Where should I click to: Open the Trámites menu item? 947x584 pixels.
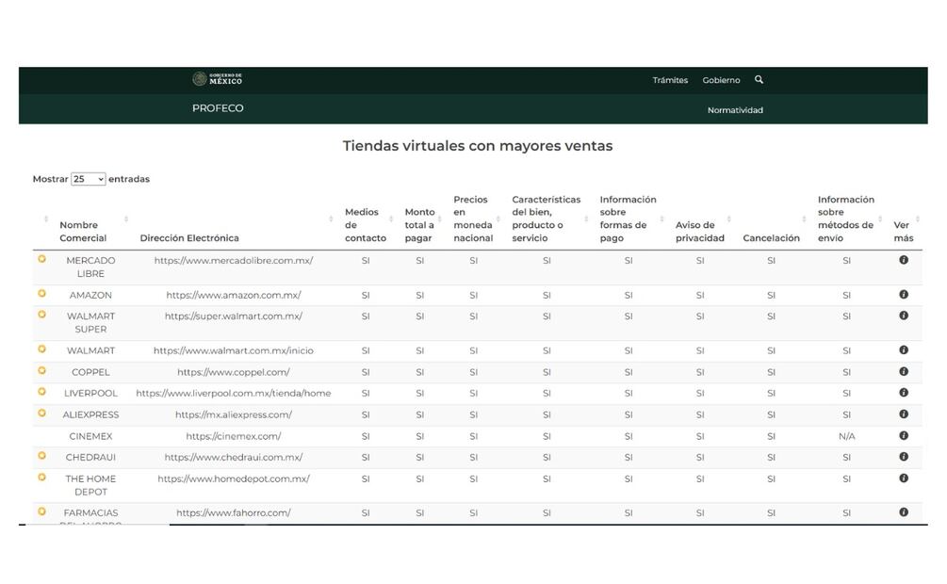[x=670, y=80]
